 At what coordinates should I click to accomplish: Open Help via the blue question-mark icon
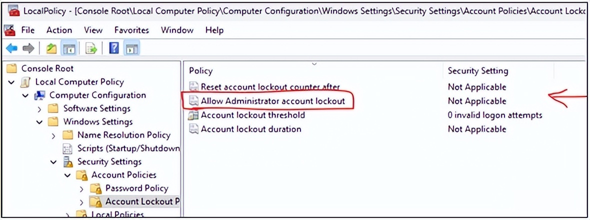click(114, 48)
